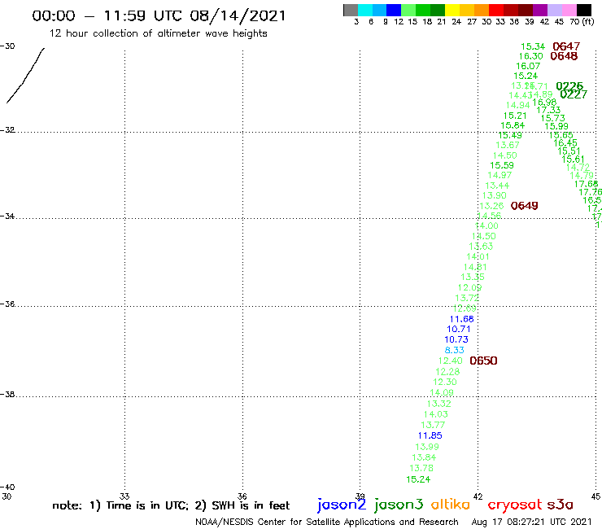Select the bright yellow swatch in the legend

tap(452, 10)
